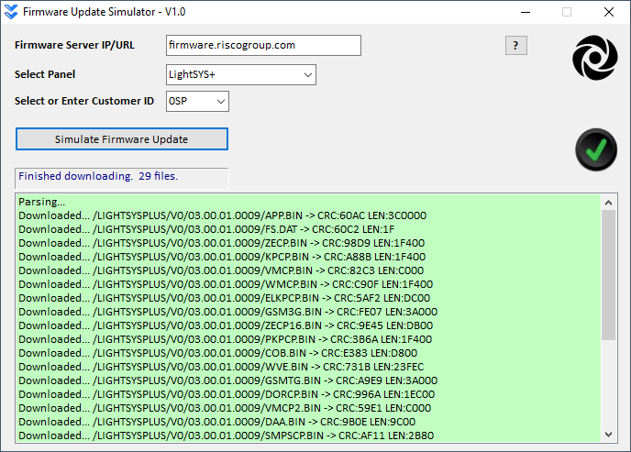Open help with the question mark button
The height and width of the screenshot is (452, 631).
point(516,46)
